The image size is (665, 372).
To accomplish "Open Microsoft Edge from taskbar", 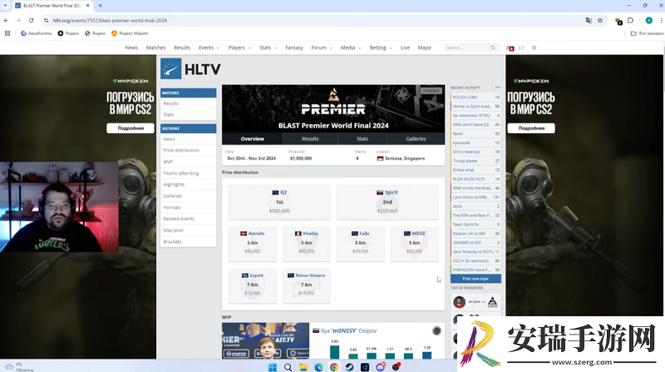I will (318, 367).
